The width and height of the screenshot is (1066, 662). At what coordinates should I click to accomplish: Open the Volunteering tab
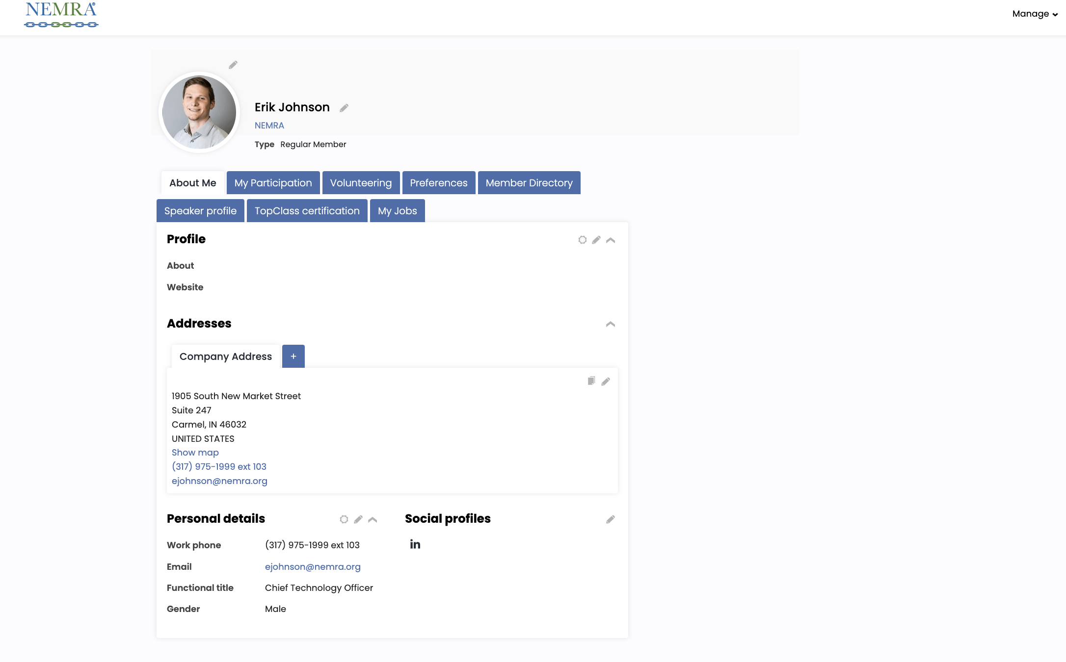(361, 183)
